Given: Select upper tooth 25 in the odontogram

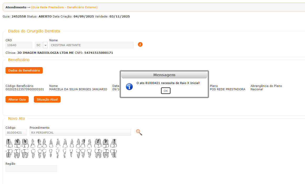Looking at the screenshot, I should point(89,143).
